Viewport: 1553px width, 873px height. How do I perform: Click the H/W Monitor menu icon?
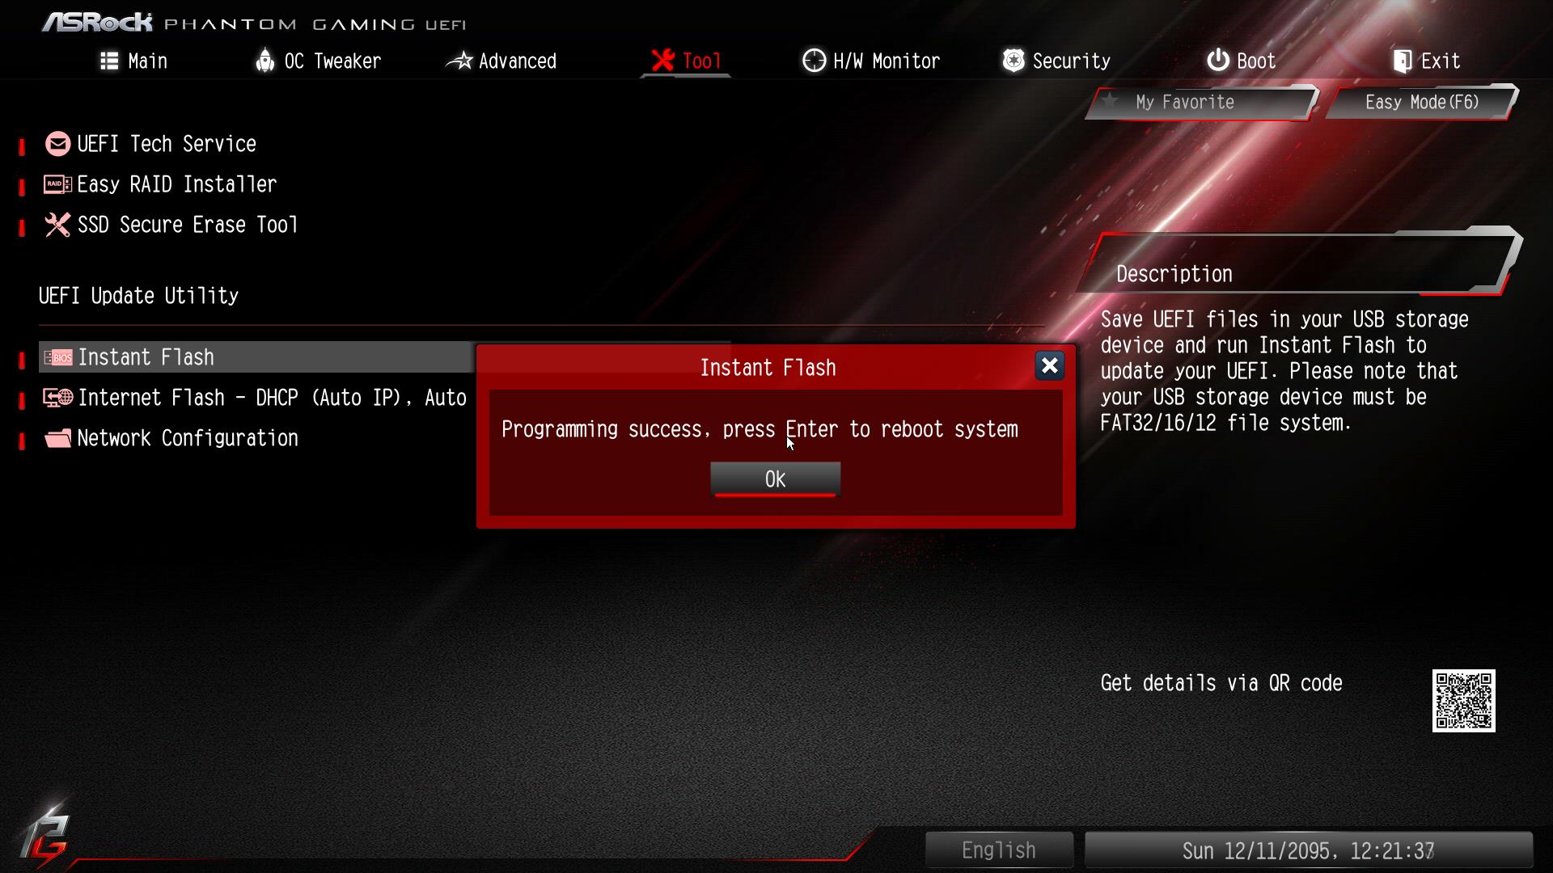[812, 61]
